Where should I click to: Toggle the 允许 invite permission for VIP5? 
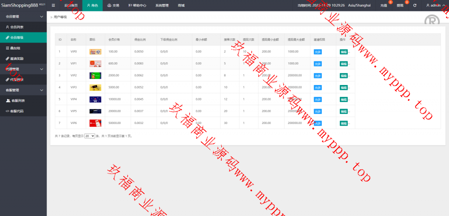coord(317,111)
